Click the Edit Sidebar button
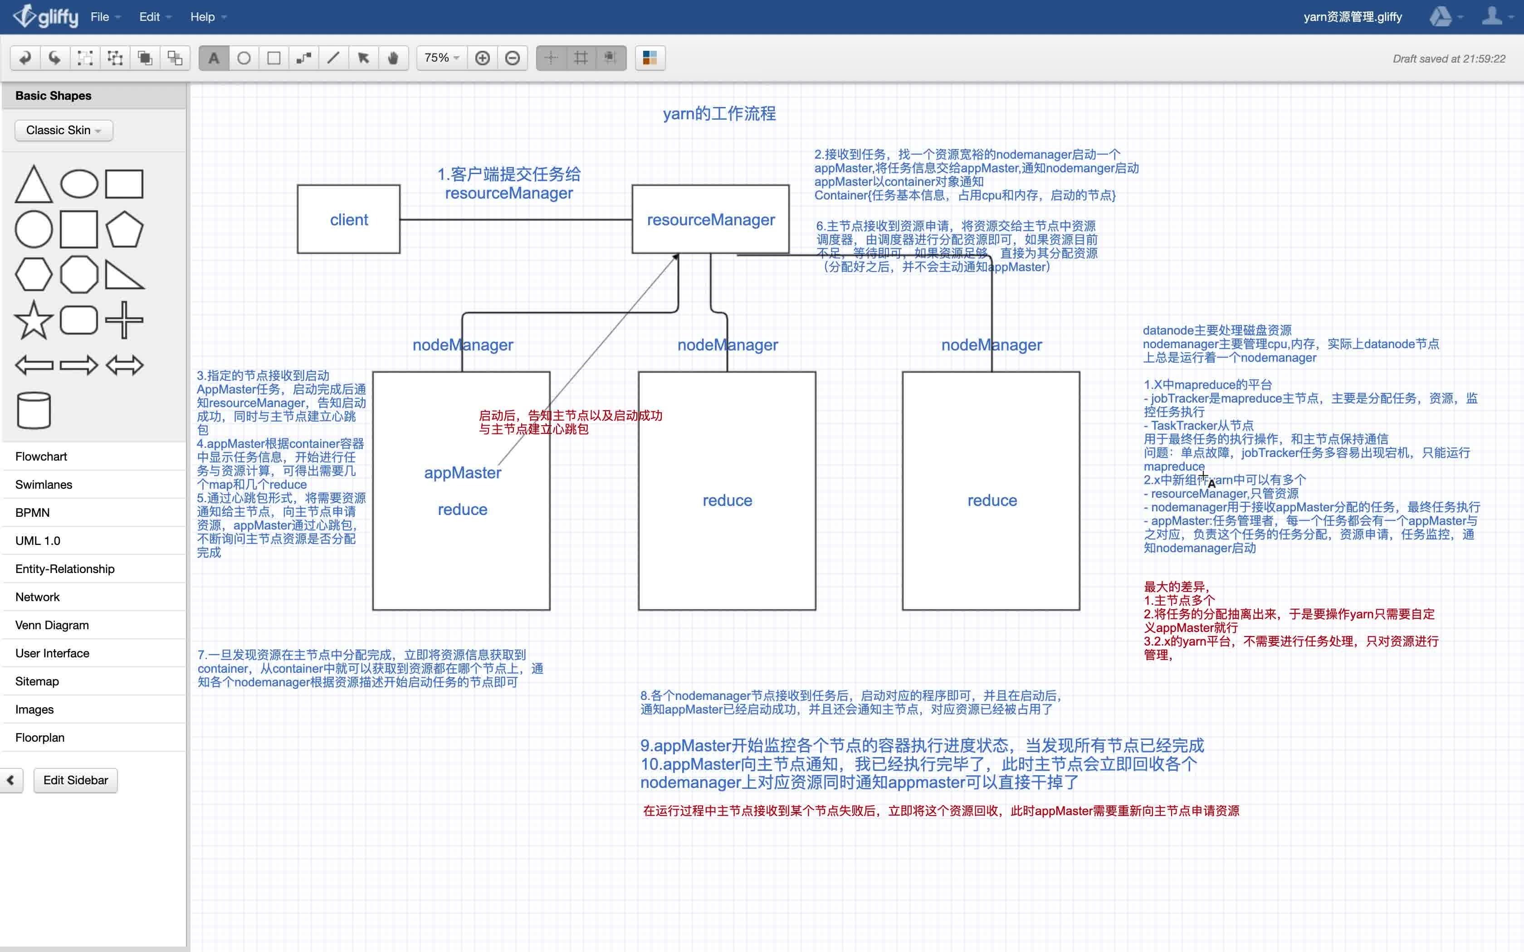 (x=74, y=780)
